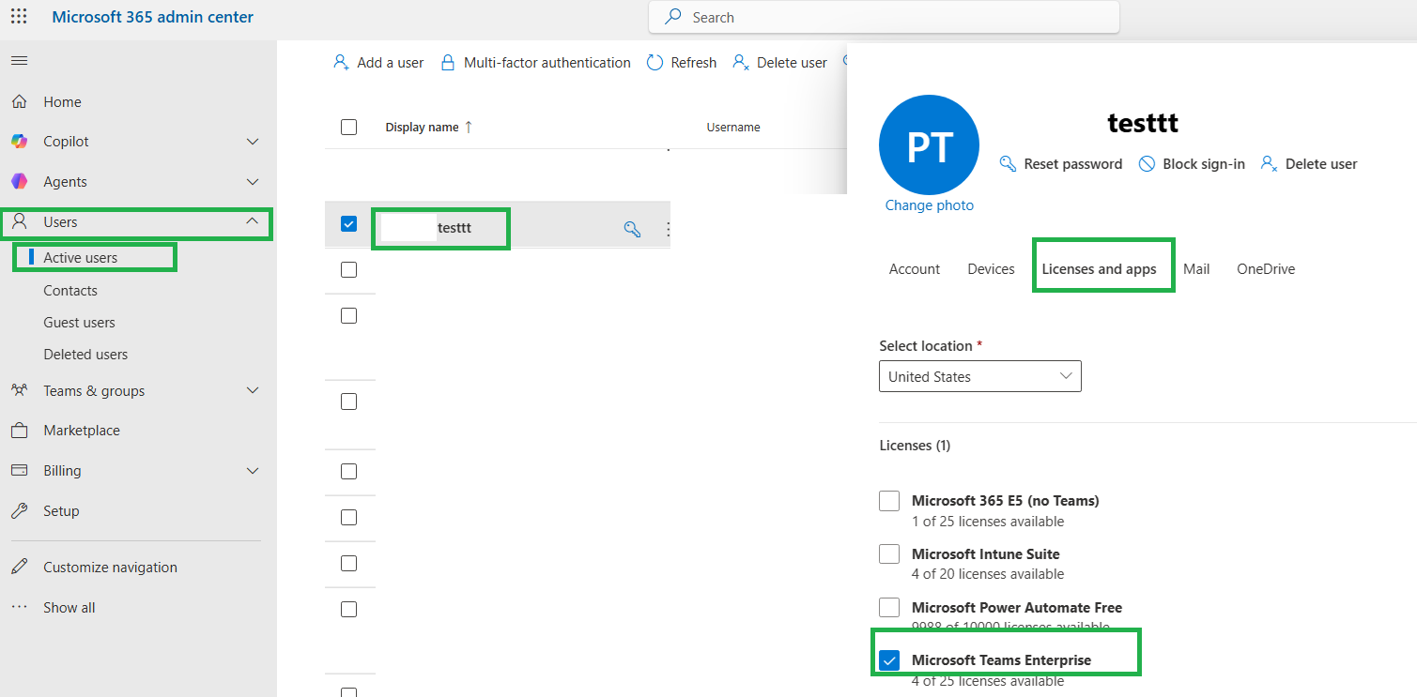Click the testtt display name

pyautogui.click(x=454, y=228)
